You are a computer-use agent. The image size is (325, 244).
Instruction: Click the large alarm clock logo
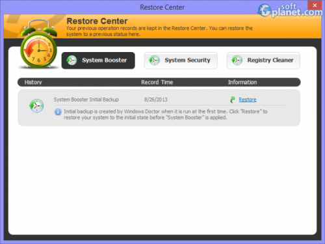(x=38, y=44)
